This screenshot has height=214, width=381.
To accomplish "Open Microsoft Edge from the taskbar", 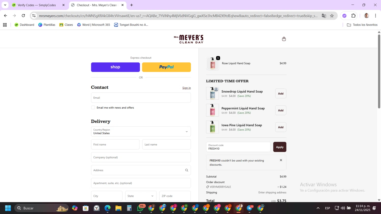I will [x=107, y=208].
